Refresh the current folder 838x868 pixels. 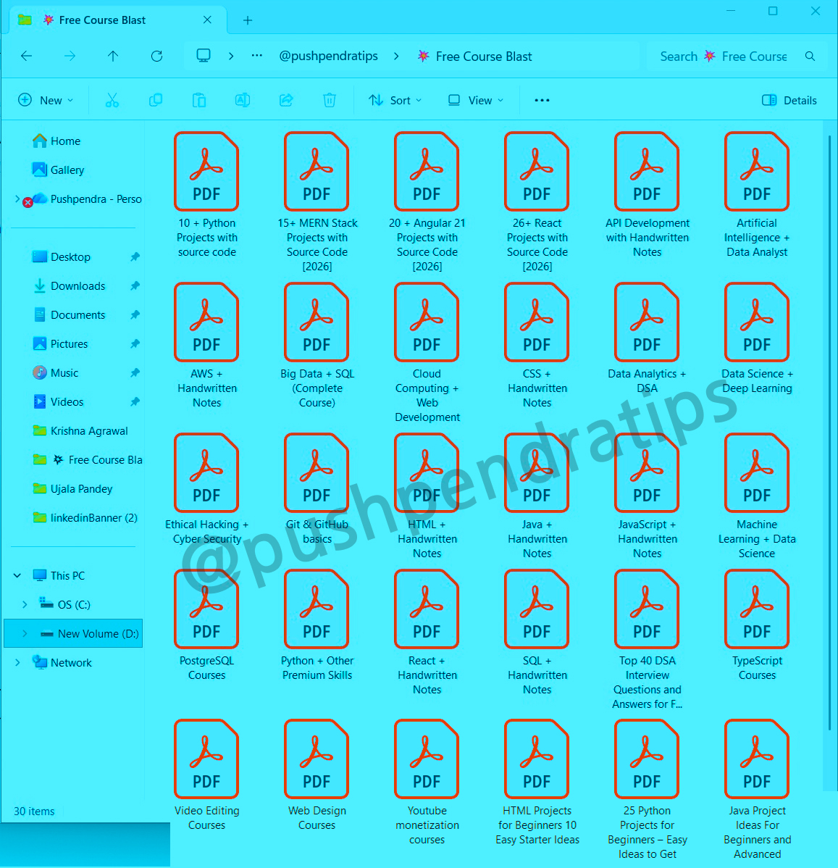(x=156, y=56)
